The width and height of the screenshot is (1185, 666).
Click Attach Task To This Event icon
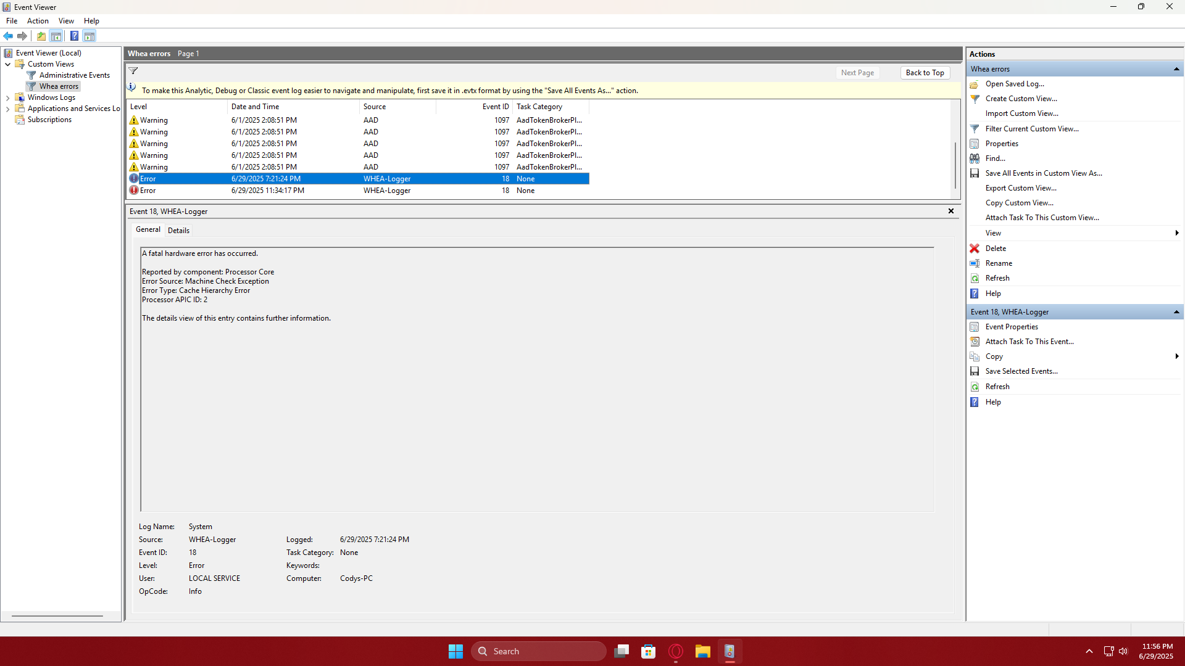(975, 342)
